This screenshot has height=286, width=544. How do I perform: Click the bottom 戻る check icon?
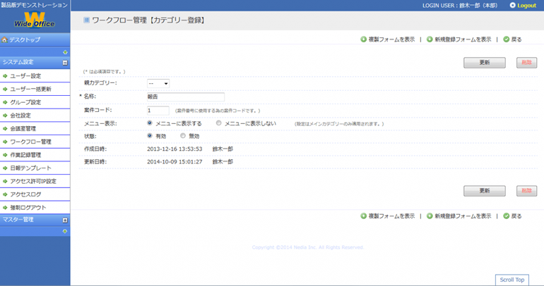click(506, 216)
